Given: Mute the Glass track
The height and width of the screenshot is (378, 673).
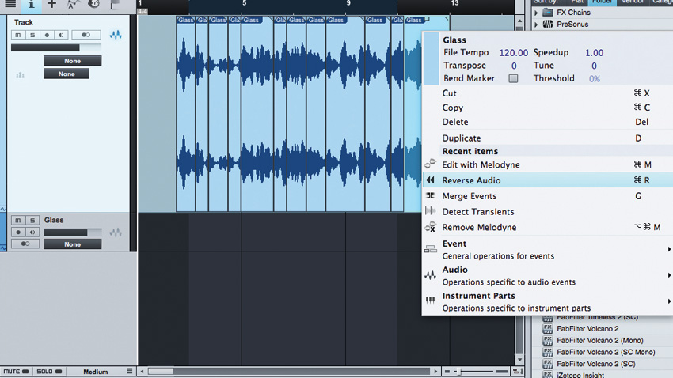Looking at the screenshot, I should pos(18,220).
